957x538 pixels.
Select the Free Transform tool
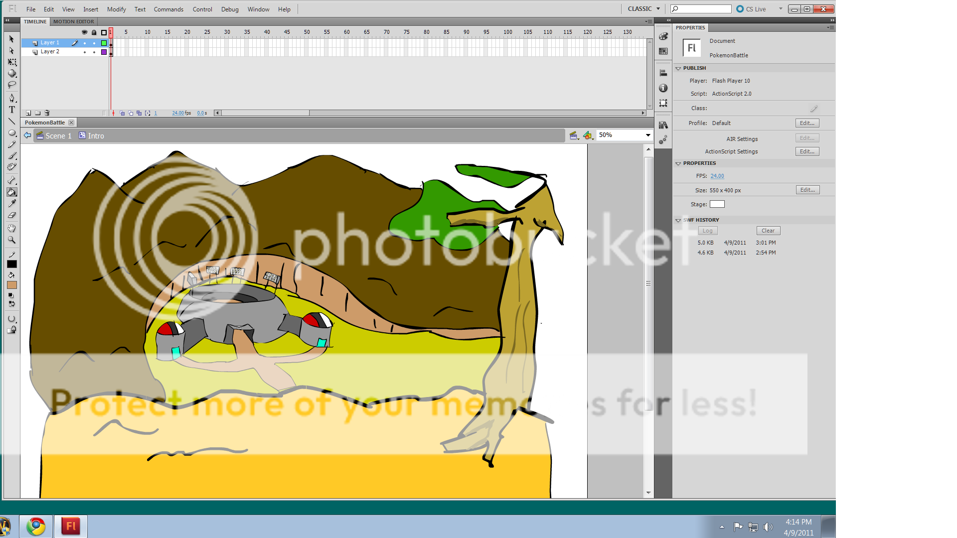[x=11, y=62]
